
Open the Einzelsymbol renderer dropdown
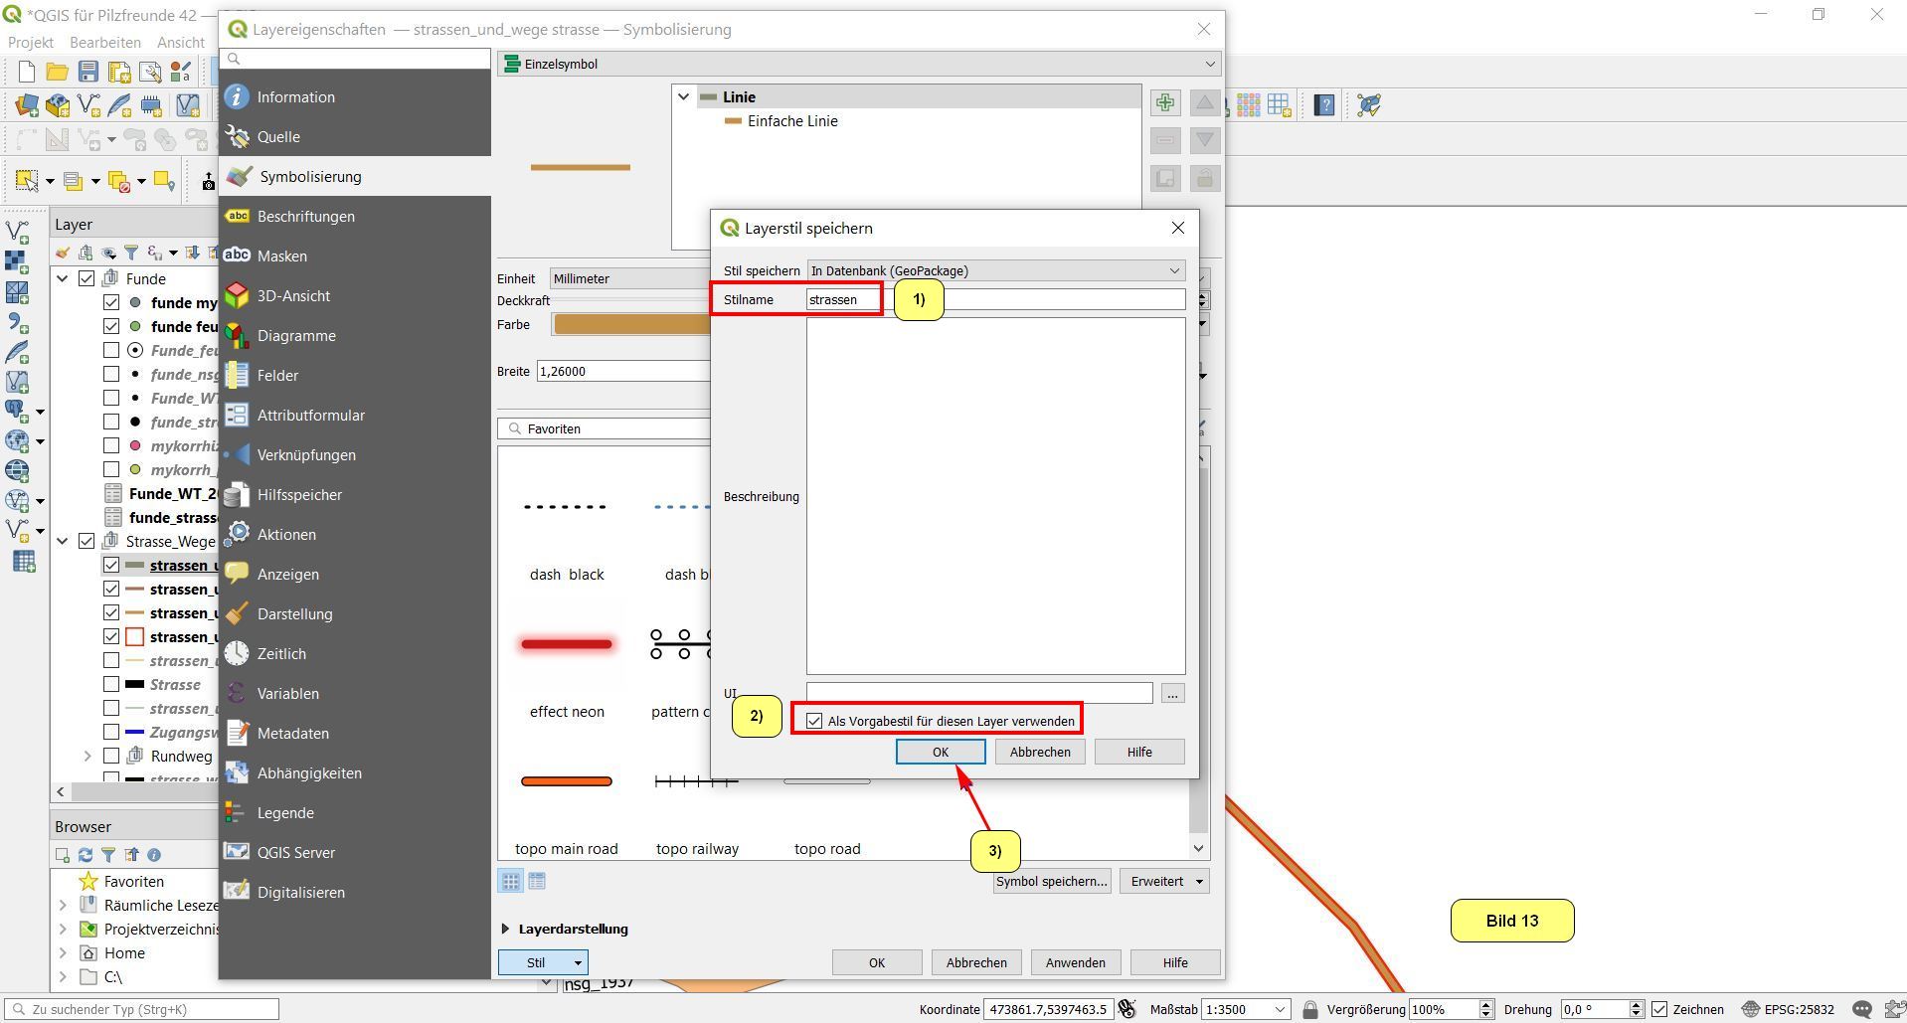[859, 64]
